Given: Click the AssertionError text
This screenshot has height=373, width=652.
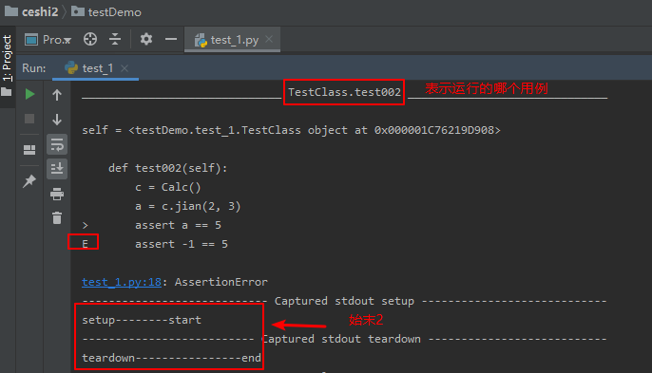Looking at the screenshot, I should (221, 282).
